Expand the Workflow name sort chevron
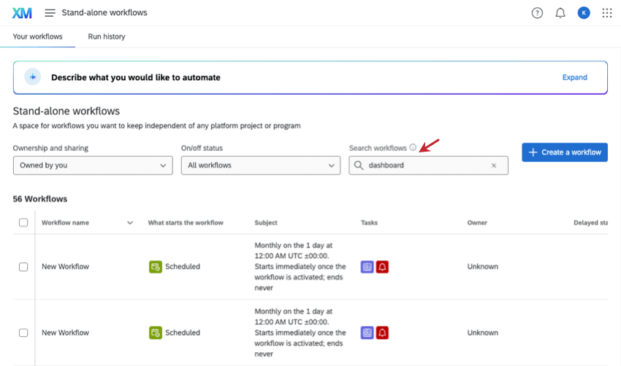621x366 pixels. coord(130,222)
